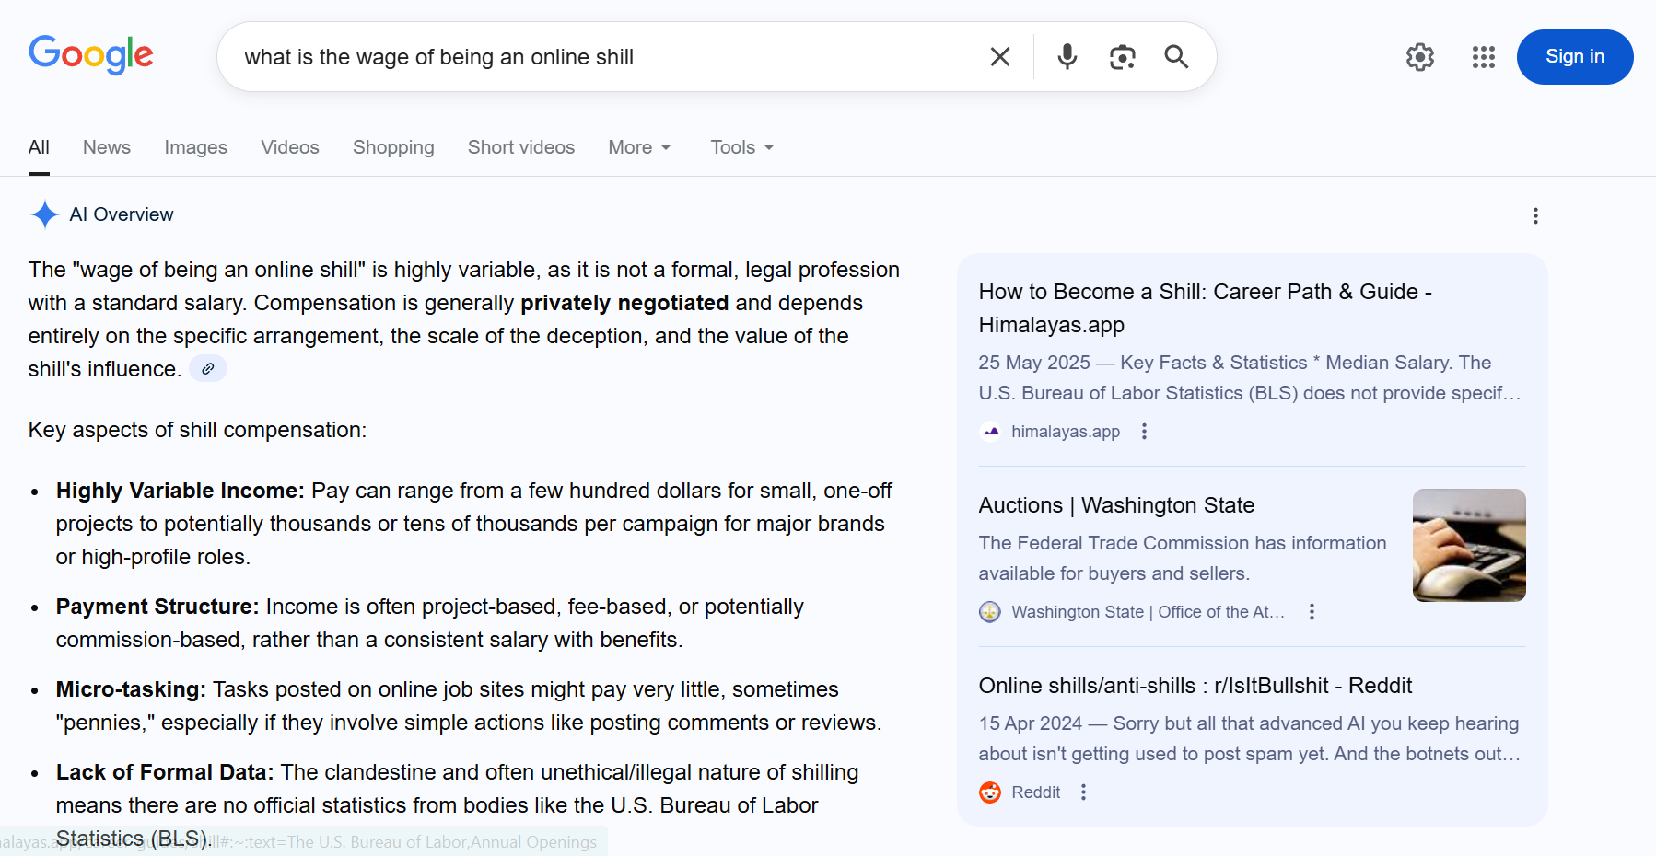1656x856 pixels.
Task: Expand the Tools dropdown
Action: [742, 147]
